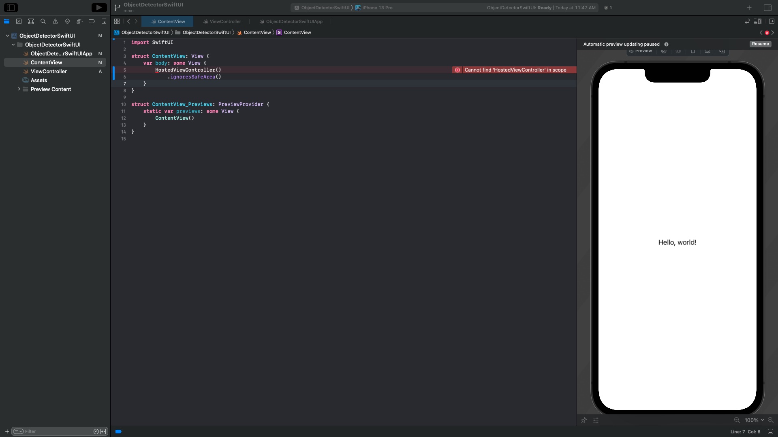Toggle automatic preview updating setting
The width and height of the screenshot is (778, 437).
point(666,44)
